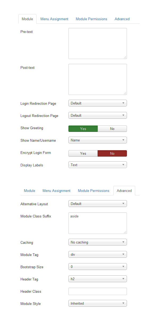Click the Module Class Suffix textarea
This screenshot has width=157, height=319.
pyautogui.click(x=98, y=223)
